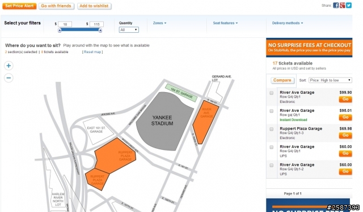Click the "Ruppert Plaza Garage" listing title

click(301, 129)
